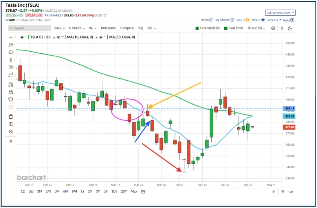
Task: Open Alerts link
Action: (243, 20)
